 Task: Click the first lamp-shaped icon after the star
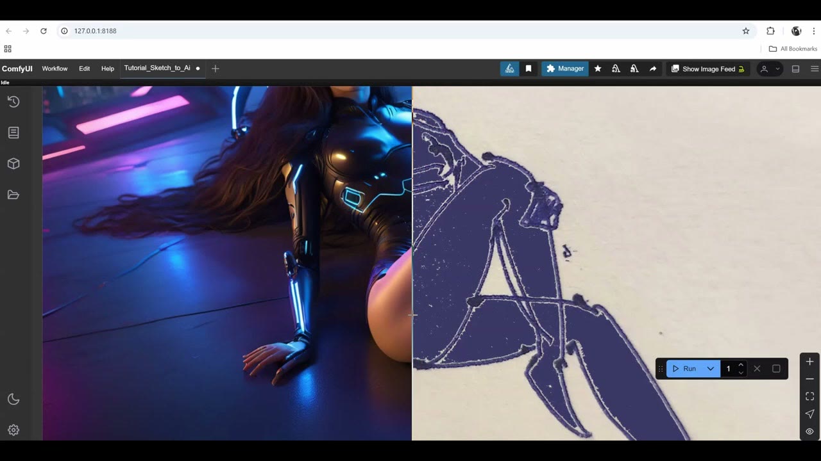[616, 69]
